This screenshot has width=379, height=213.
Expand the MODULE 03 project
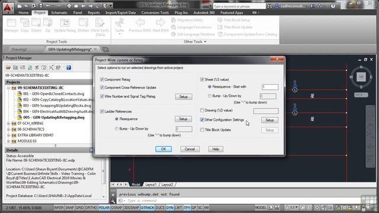click(8, 141)
